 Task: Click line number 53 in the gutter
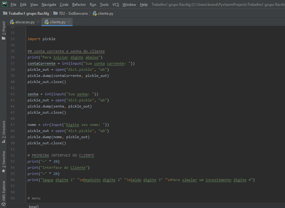tap(12, 161)
